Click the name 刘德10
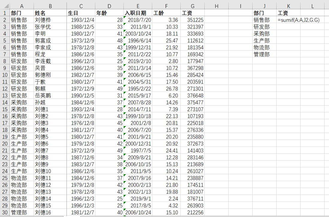Screen dimensions: 329x217 tap(43, 171)
